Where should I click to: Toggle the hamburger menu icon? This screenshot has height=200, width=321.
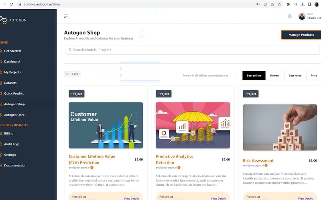coord(66,16)
